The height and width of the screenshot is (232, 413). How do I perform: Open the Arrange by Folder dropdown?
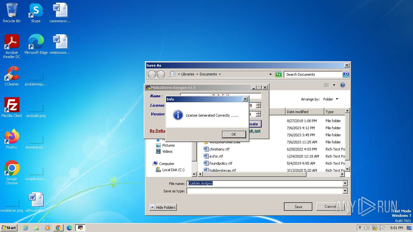(x=331, y=99)
